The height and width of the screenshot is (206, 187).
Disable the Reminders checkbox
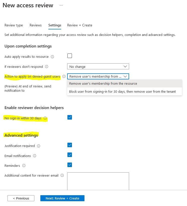coord(70,165)
